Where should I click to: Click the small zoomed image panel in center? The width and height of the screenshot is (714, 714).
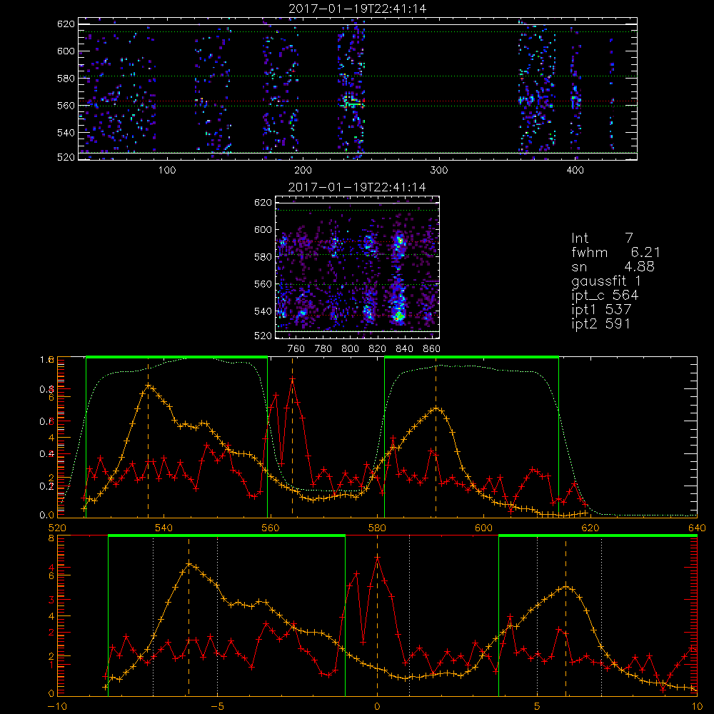[358, 267]
